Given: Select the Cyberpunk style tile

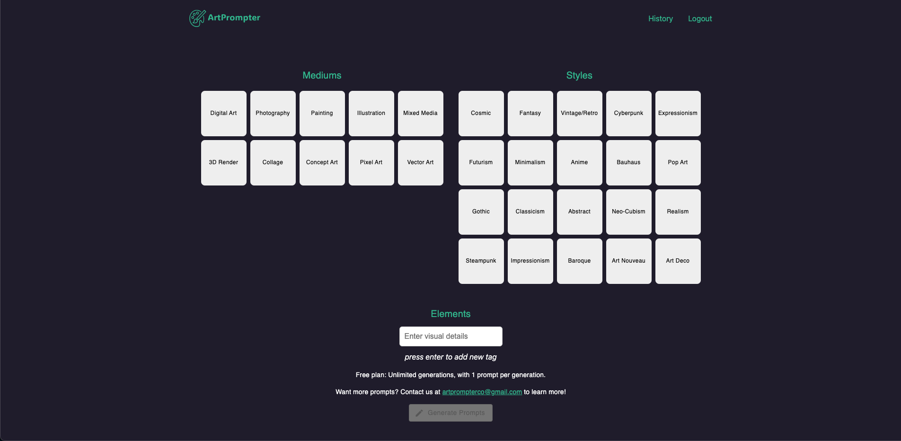Looking at the screenshot, I should coord(629,114).
